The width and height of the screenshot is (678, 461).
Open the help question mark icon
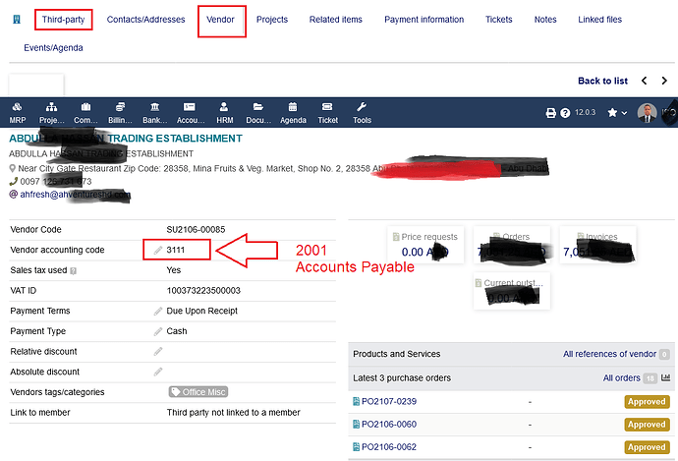tap(565, 113)
